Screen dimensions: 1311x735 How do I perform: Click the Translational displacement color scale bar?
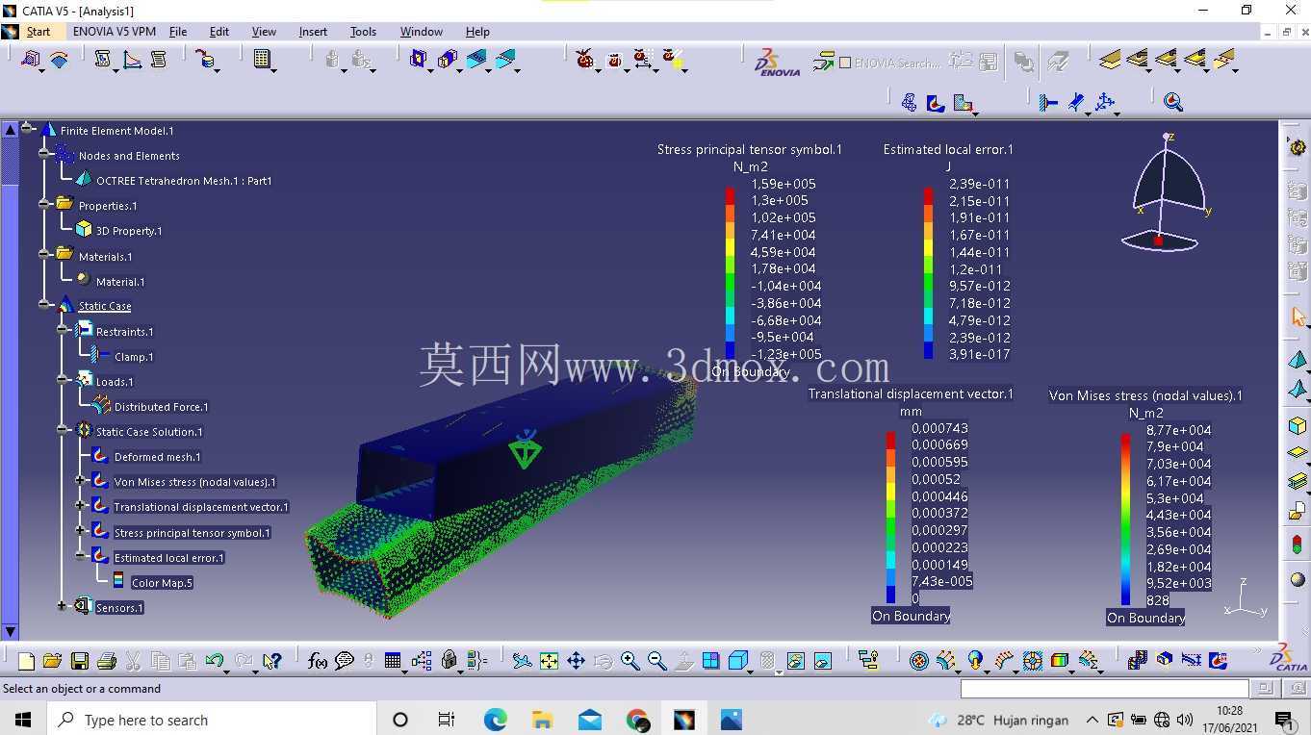click(x=891, y=518)
